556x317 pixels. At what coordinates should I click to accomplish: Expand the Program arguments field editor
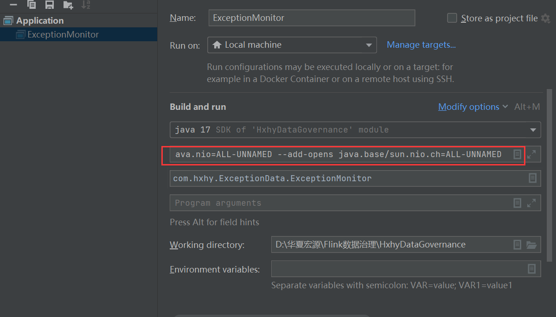531,203
